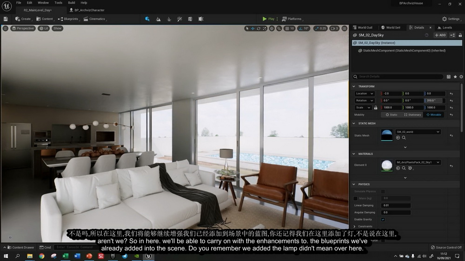The height and width of the screenshot is (261, 465).
Task: Open blueprint/add script button in Details
Action: coord(452,35)
